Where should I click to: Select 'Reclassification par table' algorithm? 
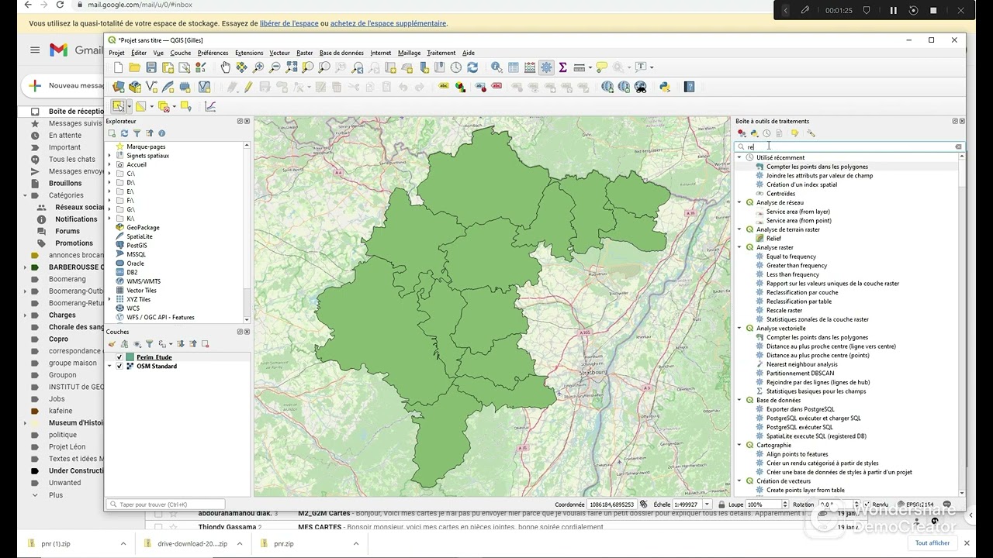point(799,301)
